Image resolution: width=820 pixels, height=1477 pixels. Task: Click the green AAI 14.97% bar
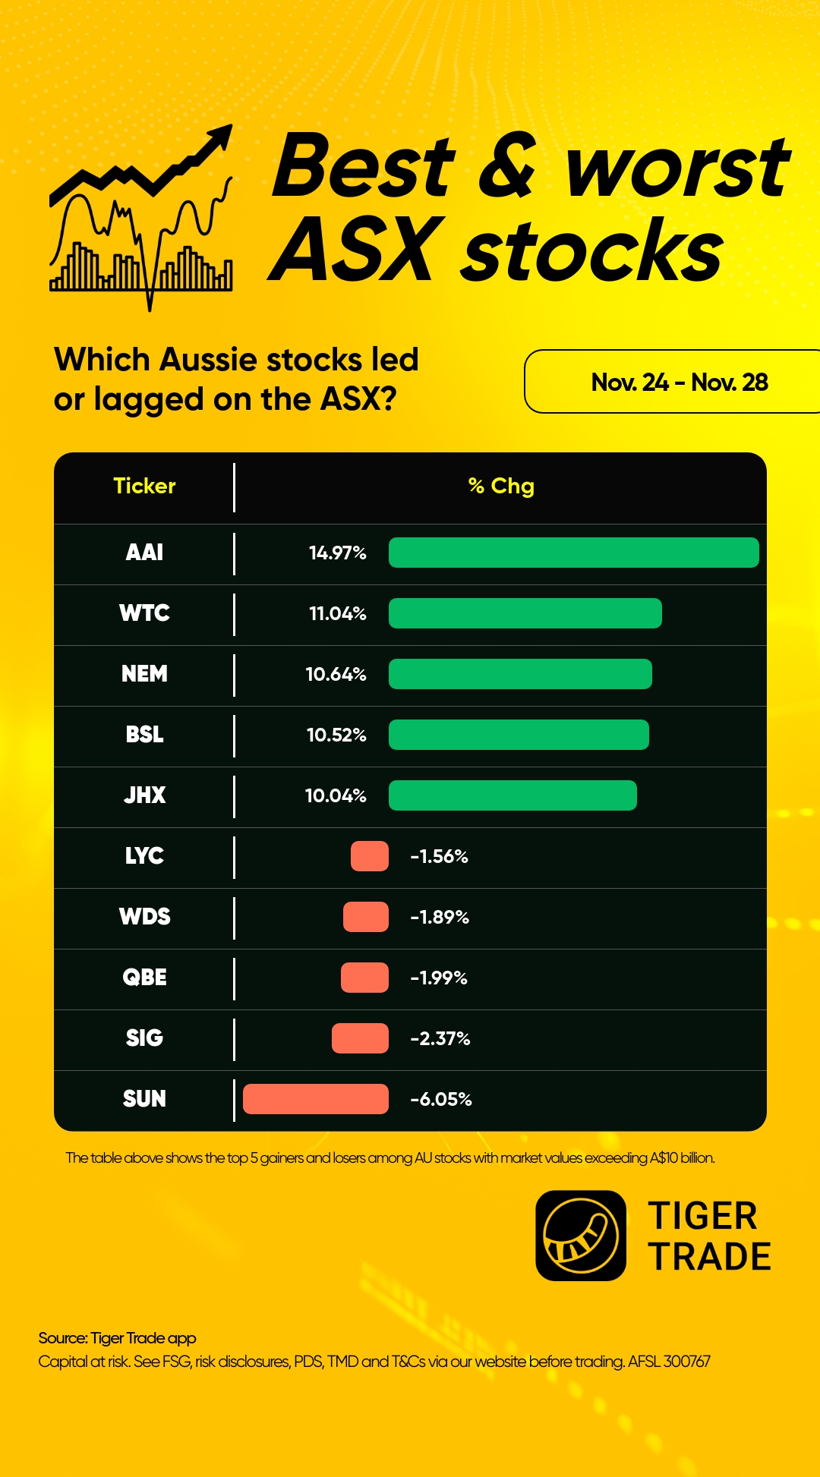click(x=573, y=553)
